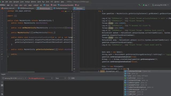
Task: Select File java.io autocomplete suggestion
Action: point(147,74)
